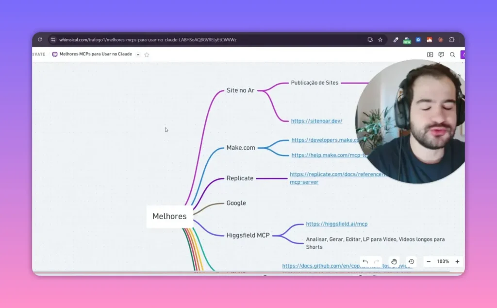The height and width of the screenshot is (308, 497).
Task: Start presentation mode play icon
Action: click(430, 54)
